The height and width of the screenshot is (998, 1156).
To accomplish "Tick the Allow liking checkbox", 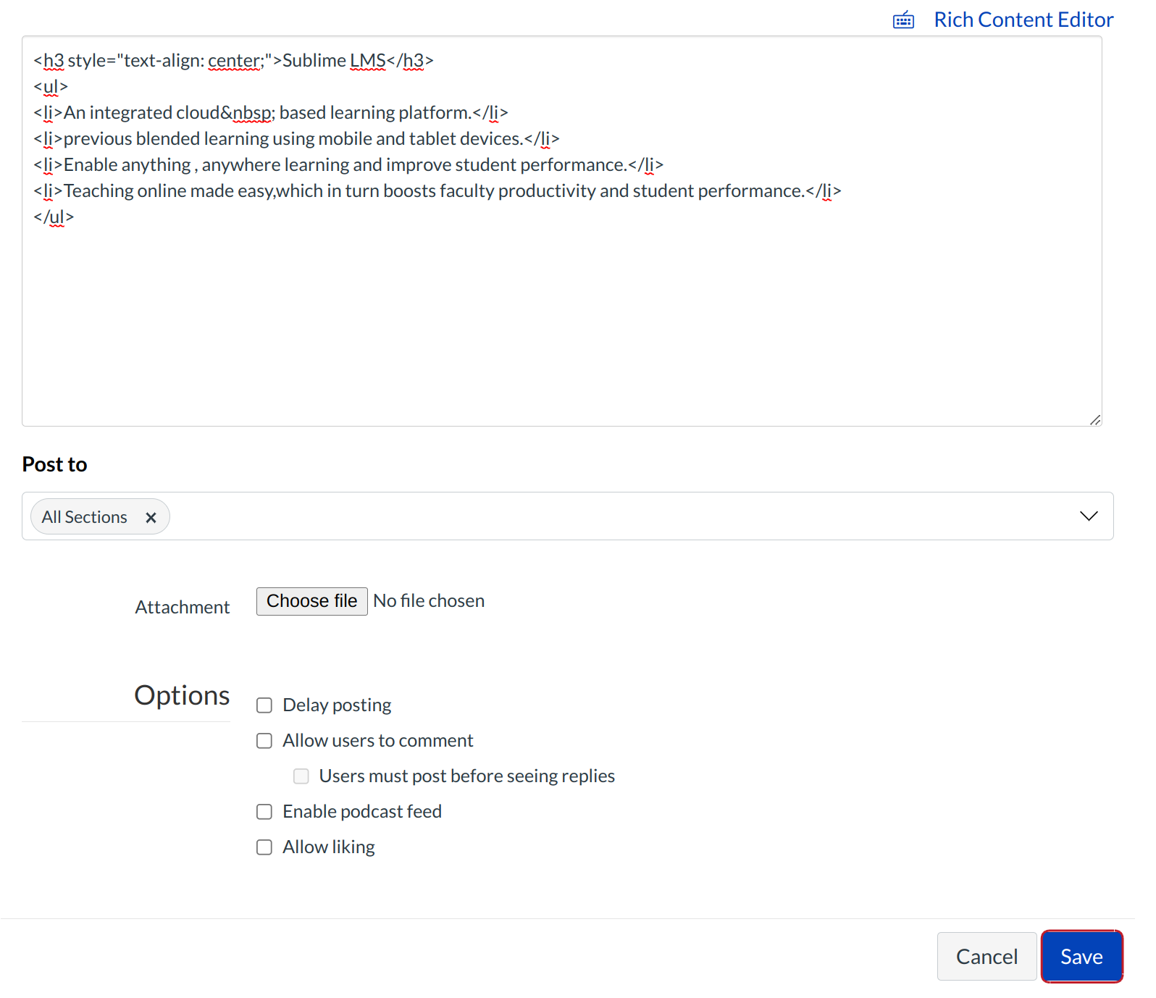I will [264, 847].
